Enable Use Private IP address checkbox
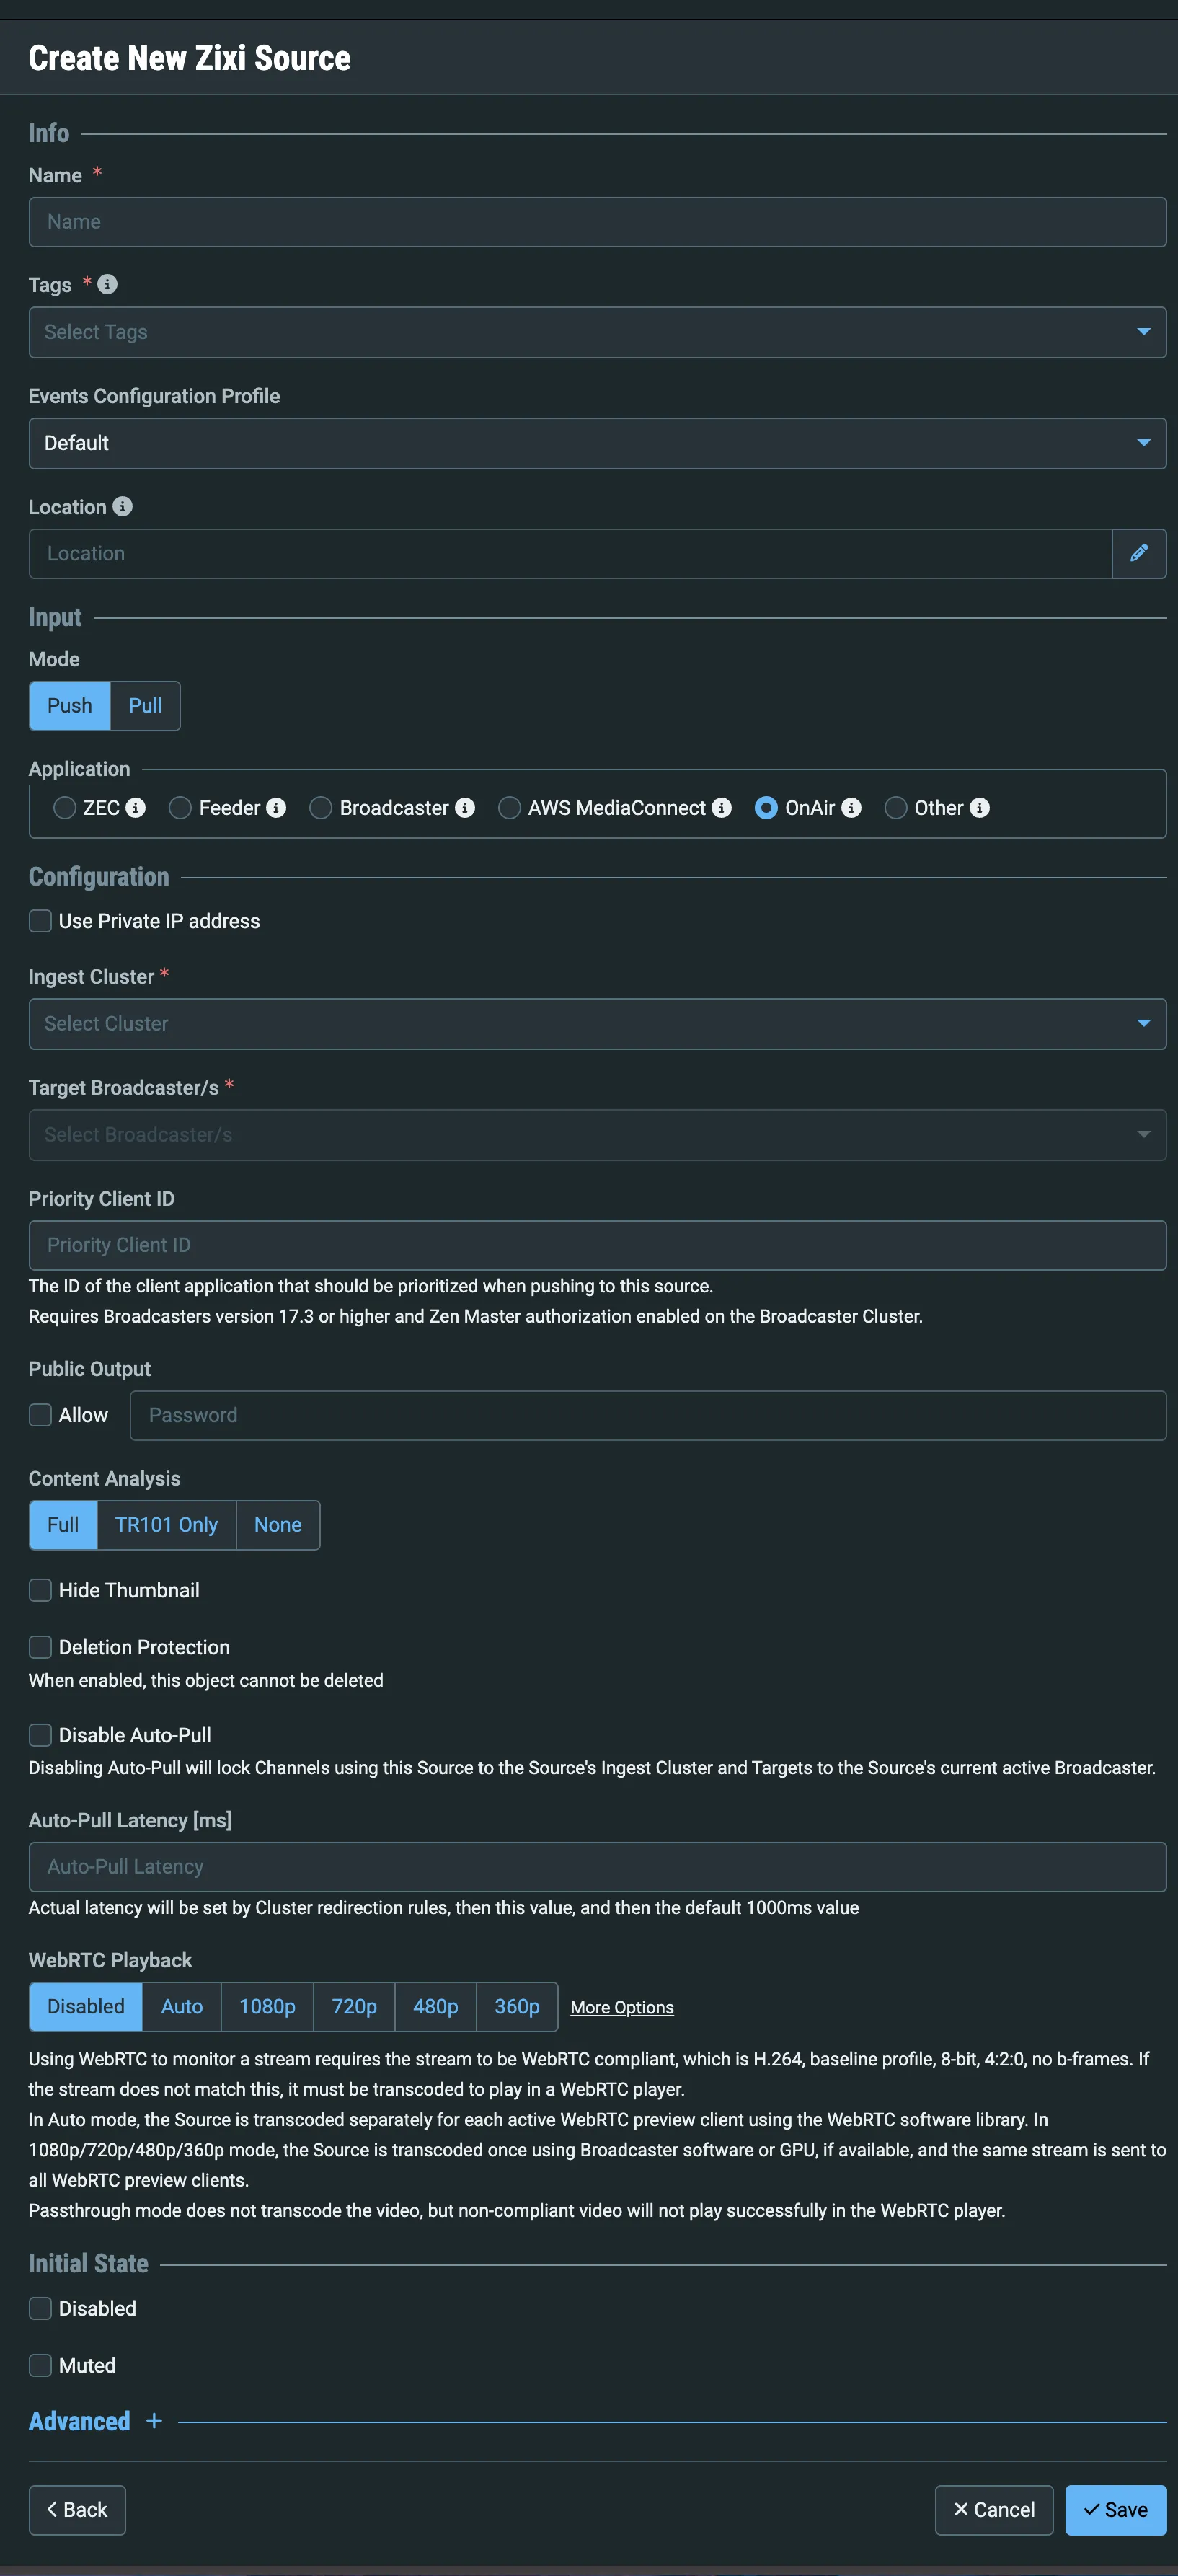Viewport: 1178px width, 2576px height. [40, 921]
